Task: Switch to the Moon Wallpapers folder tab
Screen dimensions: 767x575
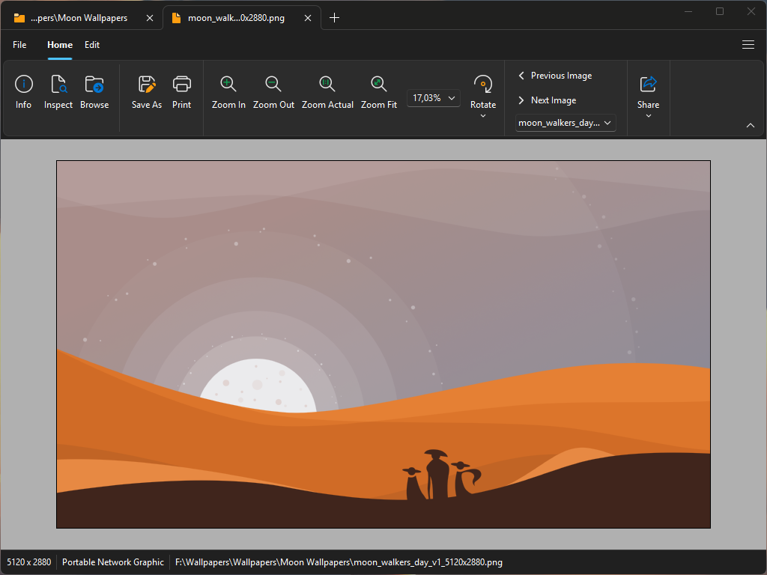Action: (x=79, y=18)
